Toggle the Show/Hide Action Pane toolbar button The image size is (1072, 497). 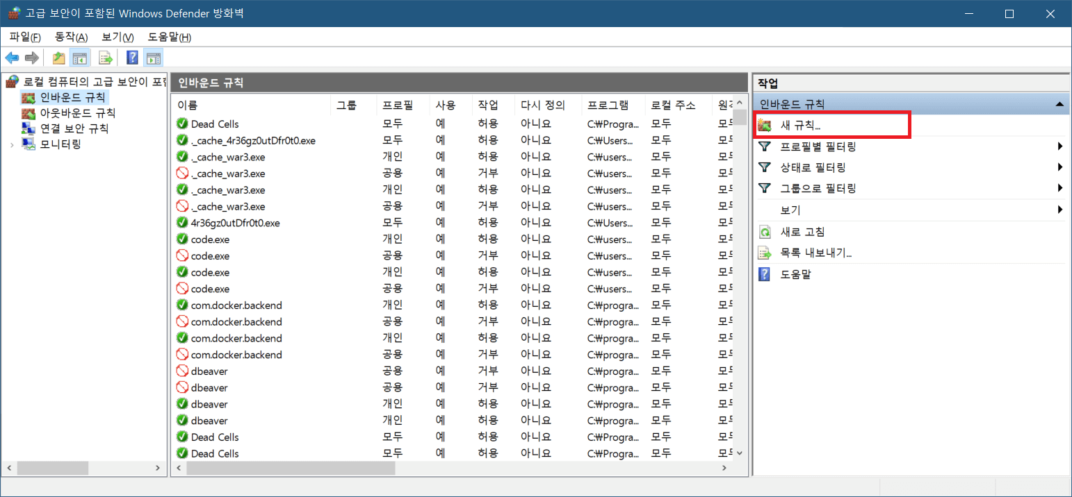pyautogui.click(x=154, y=58)
